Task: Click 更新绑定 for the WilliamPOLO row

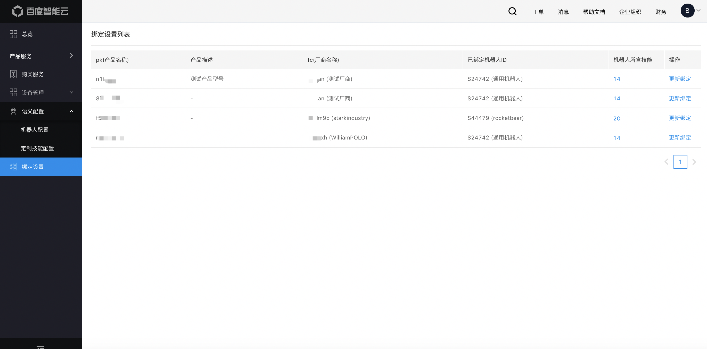Action: coord(680,137)
